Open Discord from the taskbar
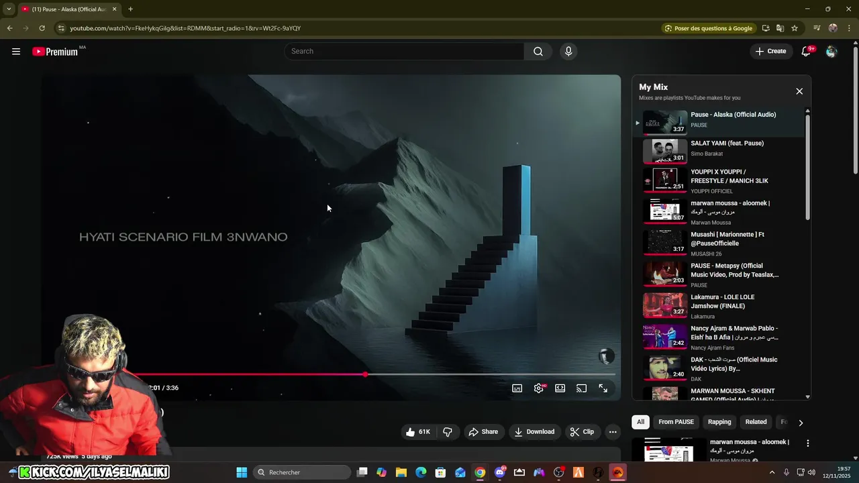Viewport: 859px width, 483px height. 499,472
